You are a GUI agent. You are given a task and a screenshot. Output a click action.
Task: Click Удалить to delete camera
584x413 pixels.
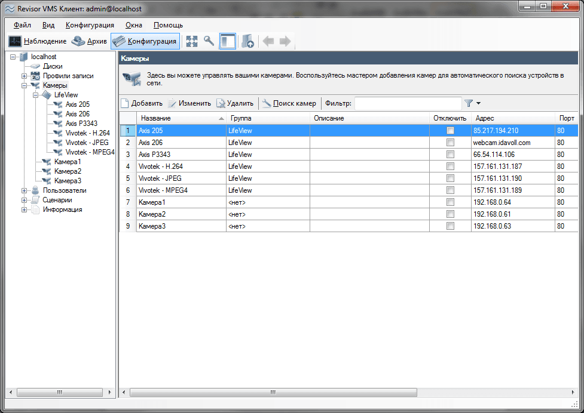(x=235, y=103)
